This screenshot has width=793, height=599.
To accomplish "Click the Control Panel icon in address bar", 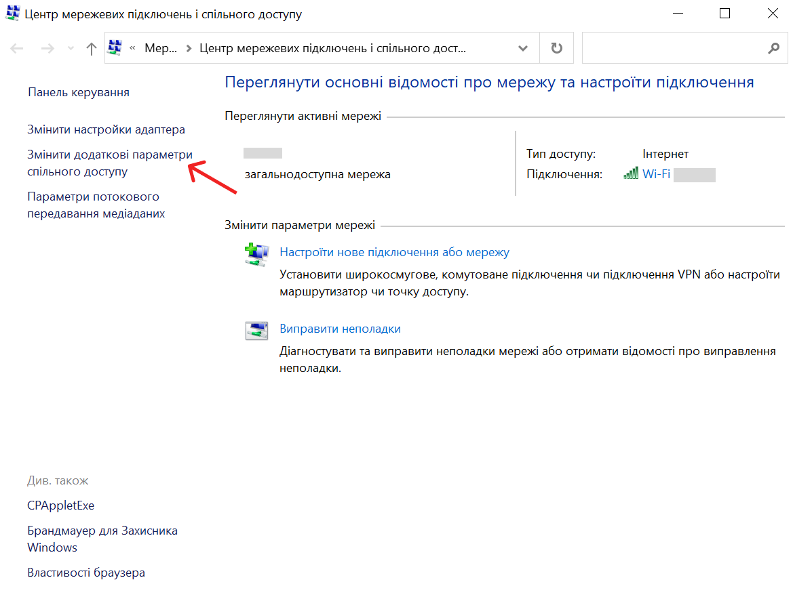I will point(115,48).
